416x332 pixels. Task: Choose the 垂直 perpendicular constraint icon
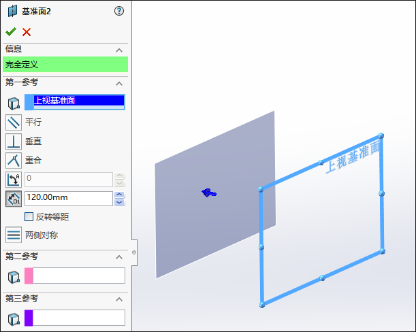coord(14,142)
